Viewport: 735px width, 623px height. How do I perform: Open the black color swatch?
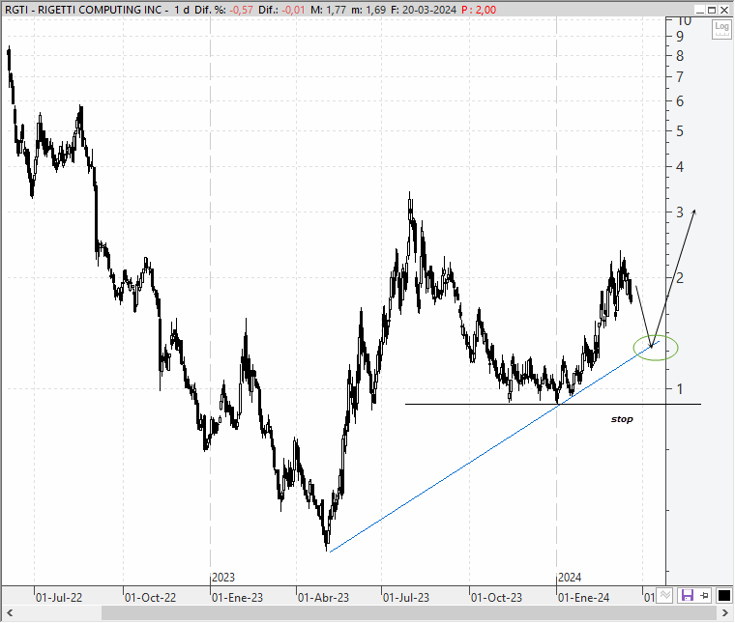(723, 595)
